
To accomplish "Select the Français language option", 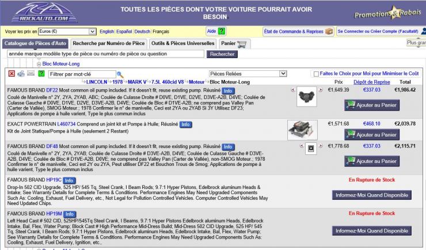I will [x=161, y=32].
